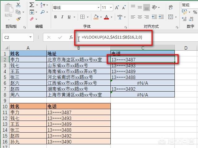Open the font name 等线 dropdown
The image size is (198, 148).
coord(98,7)
